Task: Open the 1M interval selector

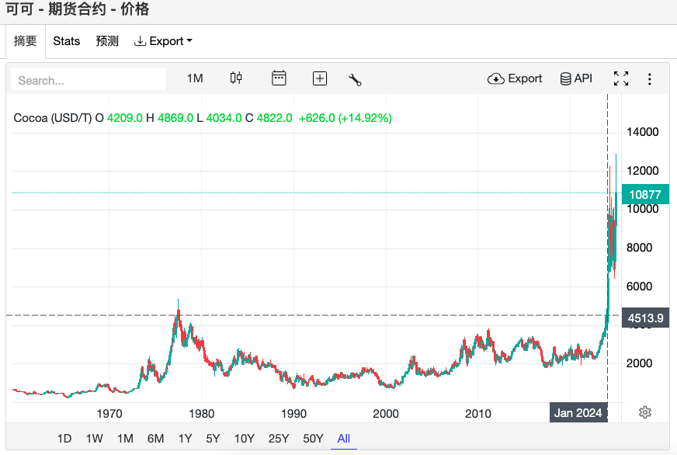Action: [x=195, y=78]
